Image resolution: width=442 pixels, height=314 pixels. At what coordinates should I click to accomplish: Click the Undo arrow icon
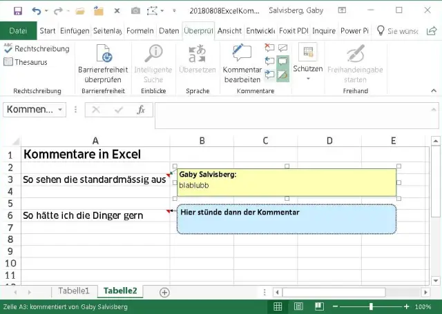(36, 11)
